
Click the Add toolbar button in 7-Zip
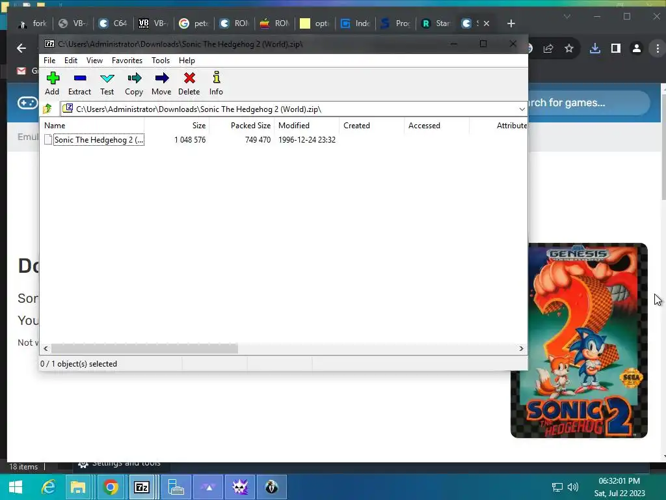coord(52,83)
